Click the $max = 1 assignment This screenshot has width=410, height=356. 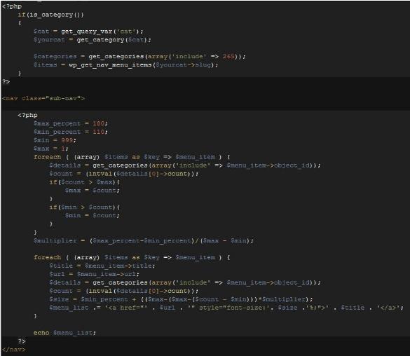coord(50,149)
